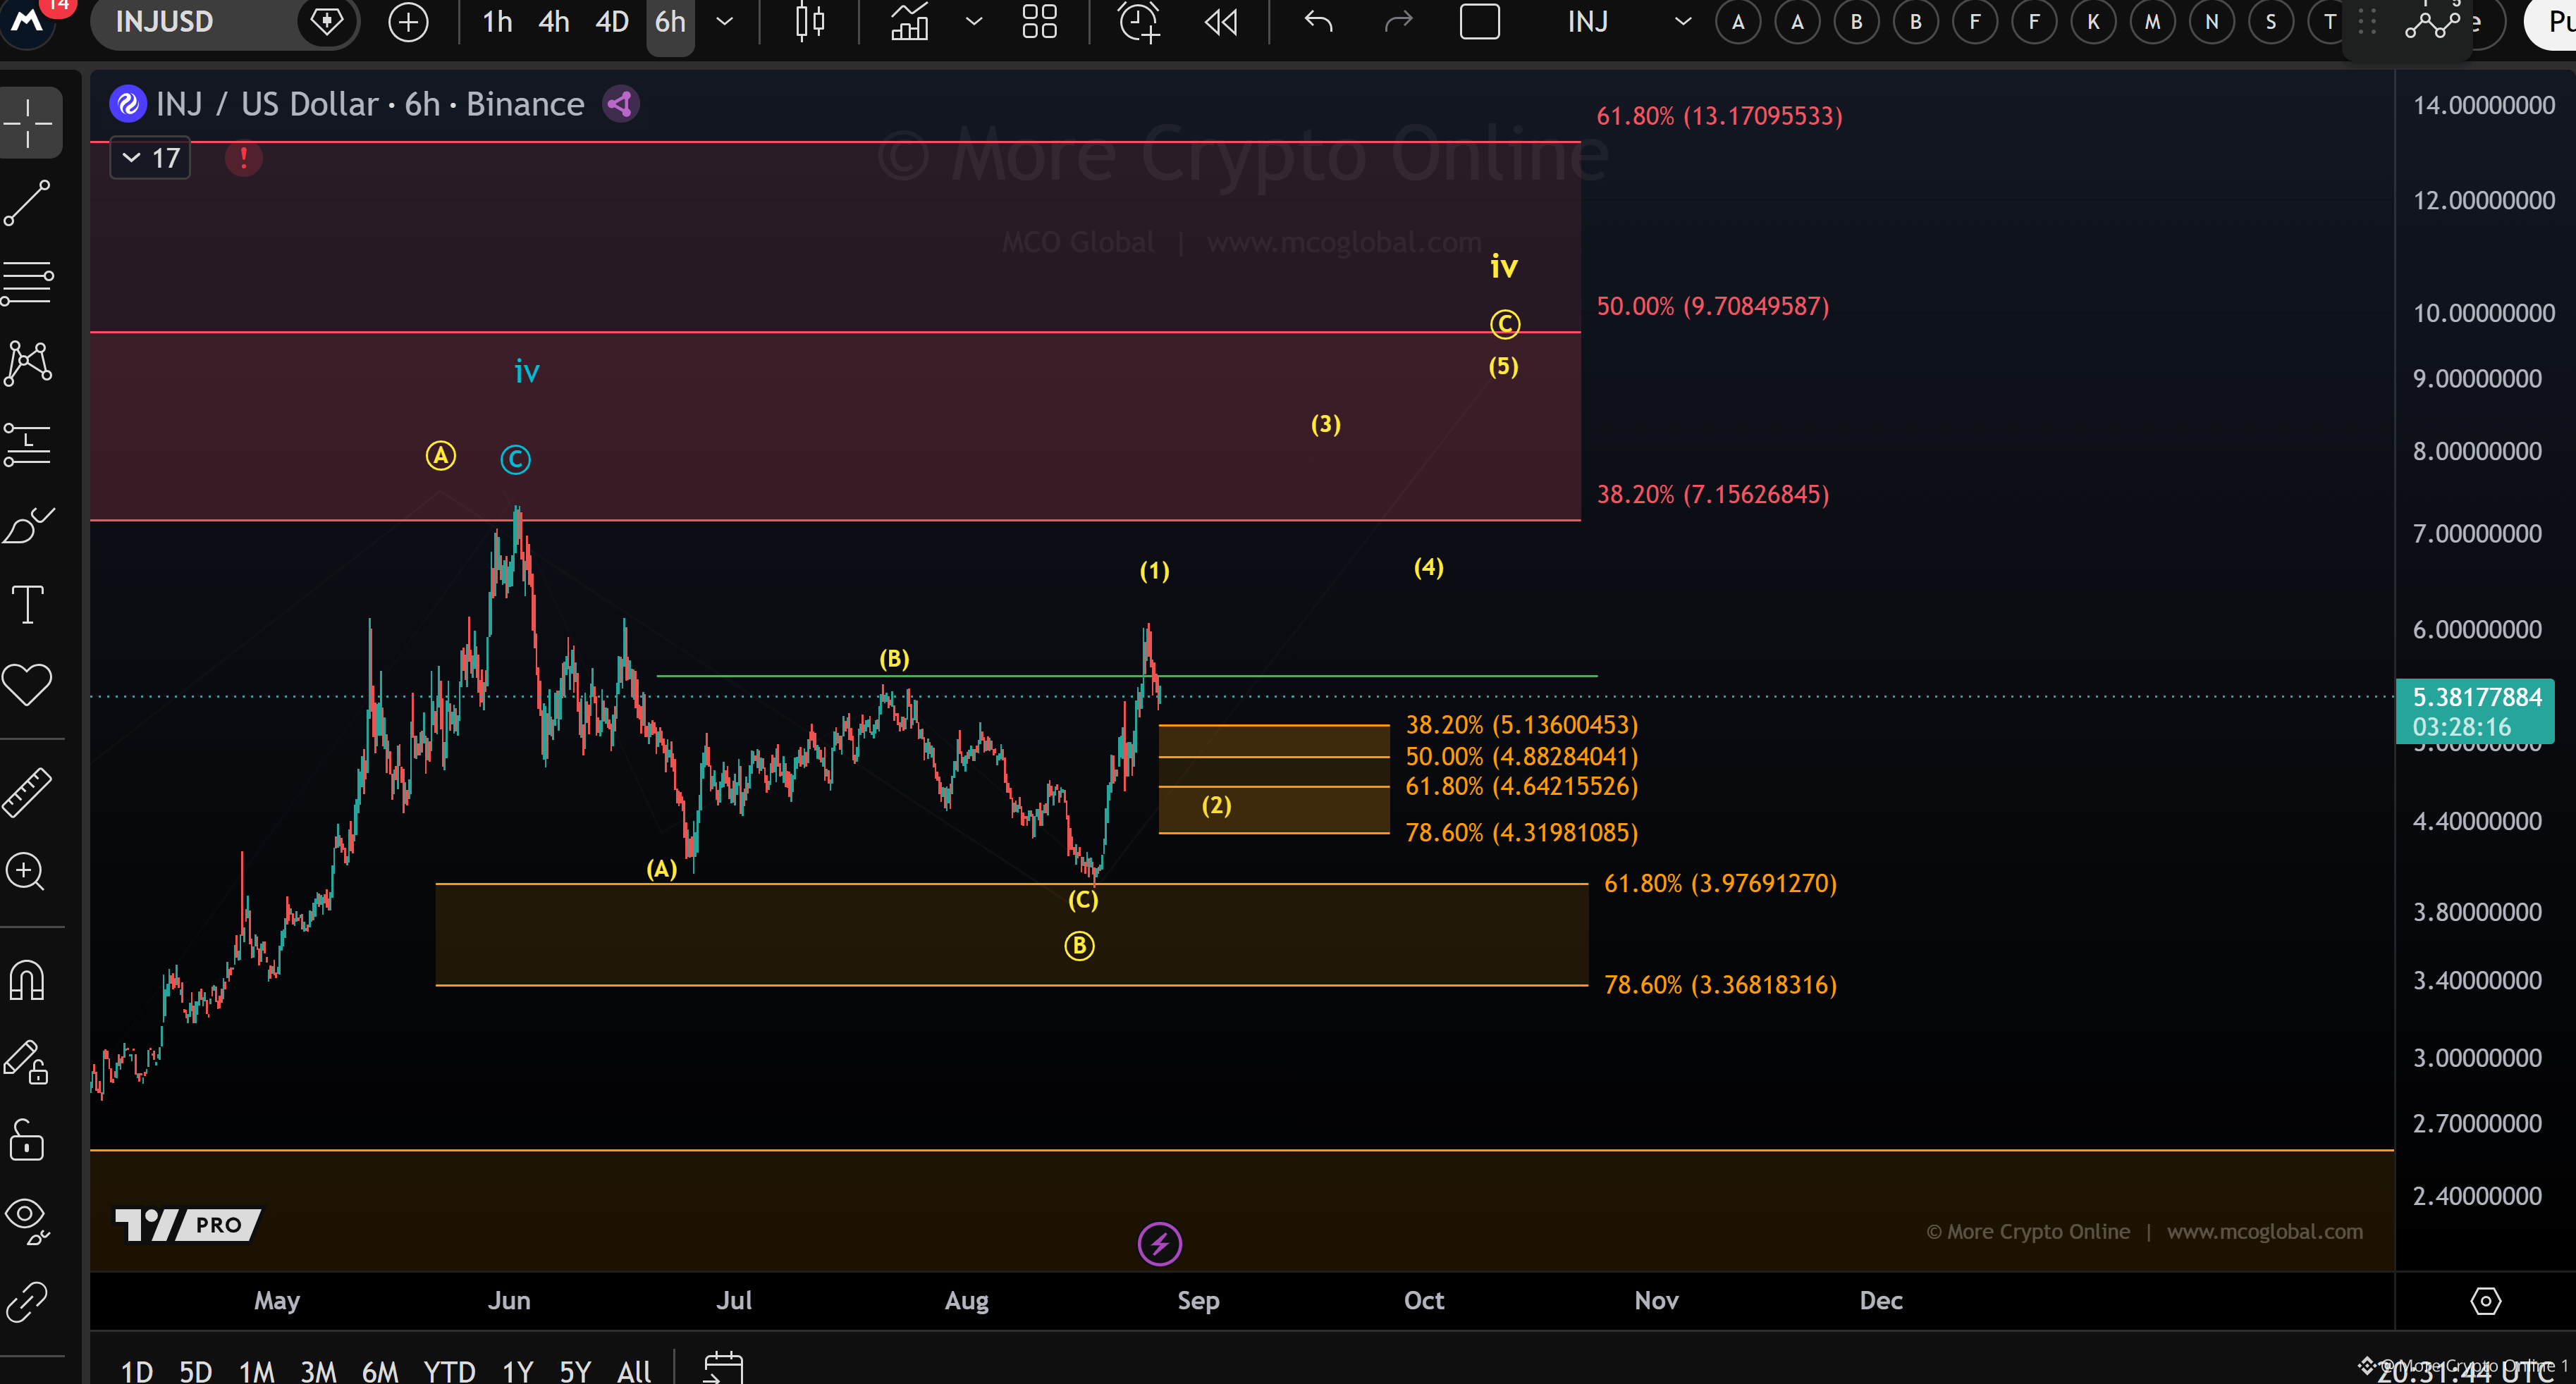The height and width of the screenshot is (1384, 2576).
Task: Click the red warning indicator icon
Action: 243,158
